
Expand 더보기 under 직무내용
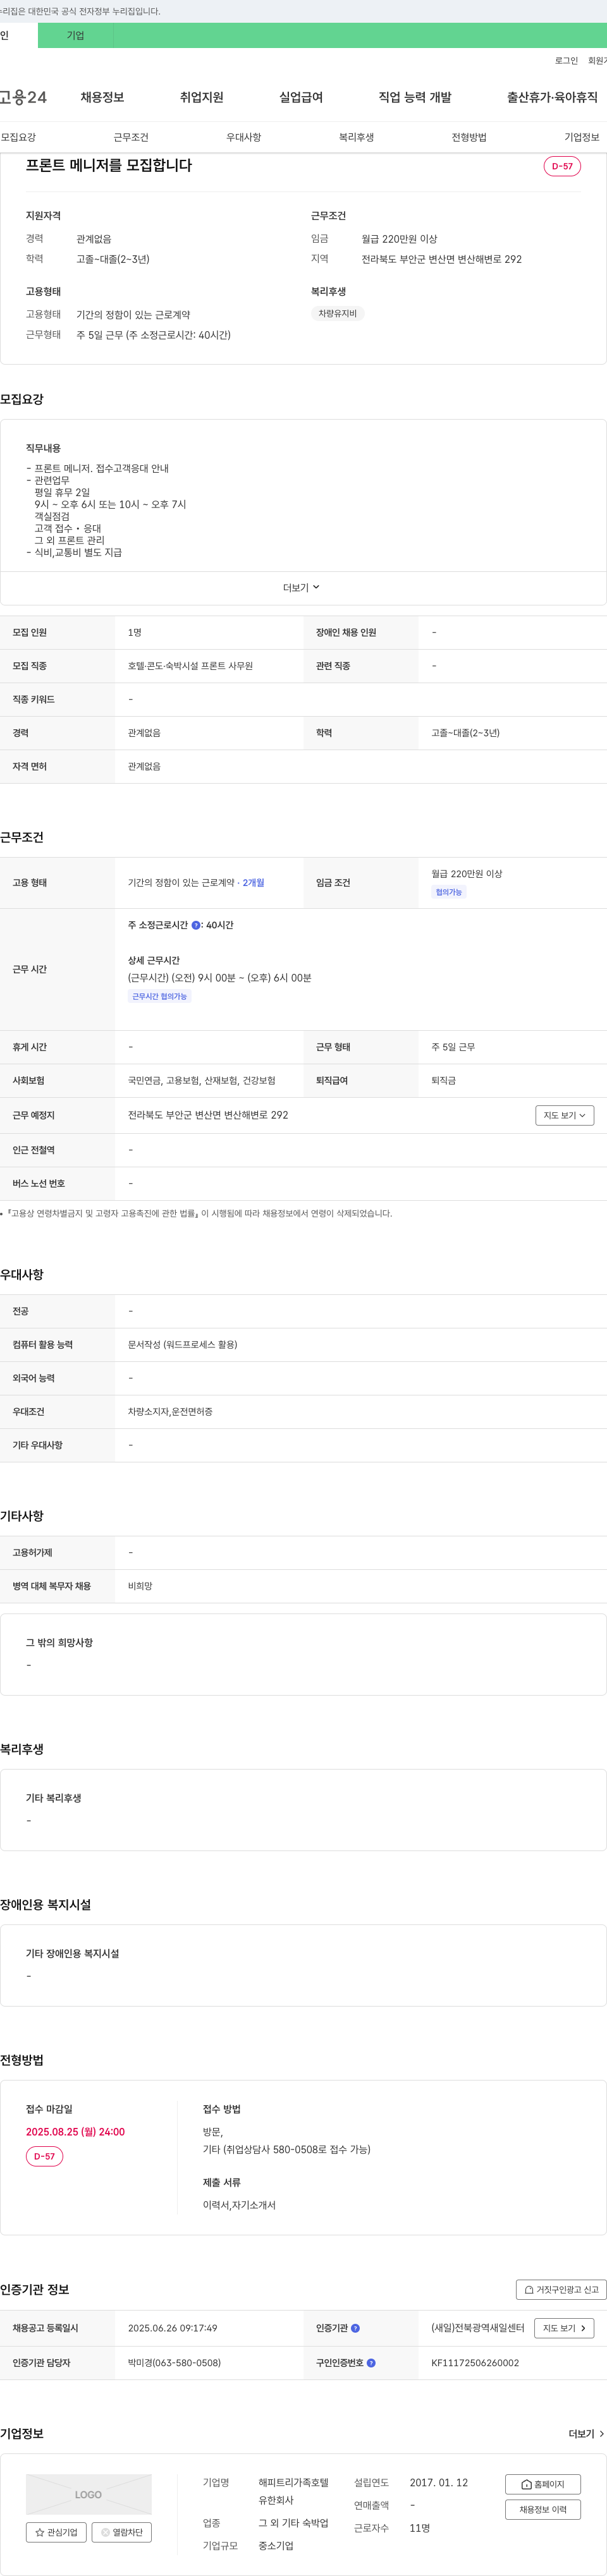pyautogui.click(x=302, y=588)
